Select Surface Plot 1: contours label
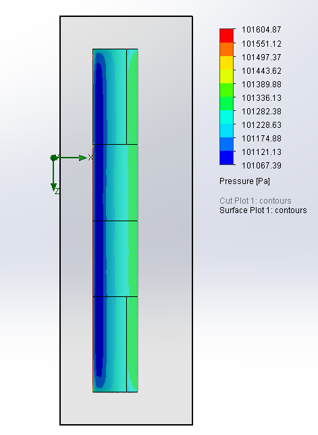The image size is (318, 435). pos(263,210)
